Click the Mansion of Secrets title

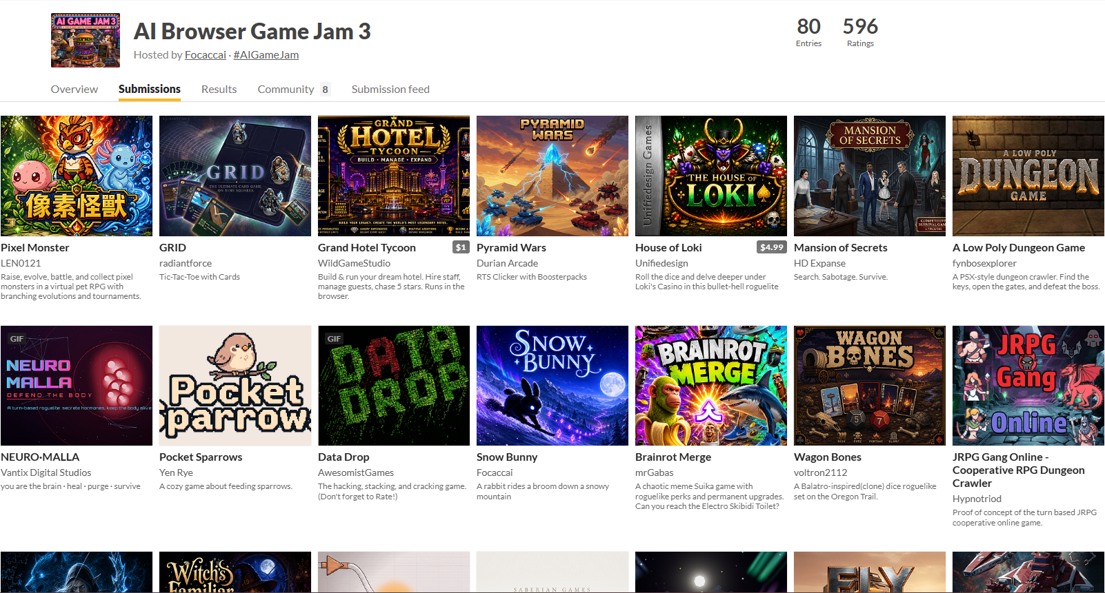pyautogui.click(x=841, y=248)
